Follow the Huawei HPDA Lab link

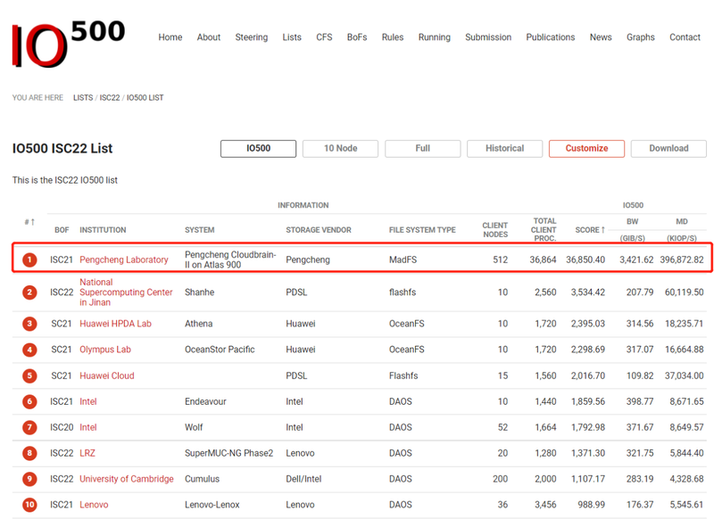click(x=115, y=324)
